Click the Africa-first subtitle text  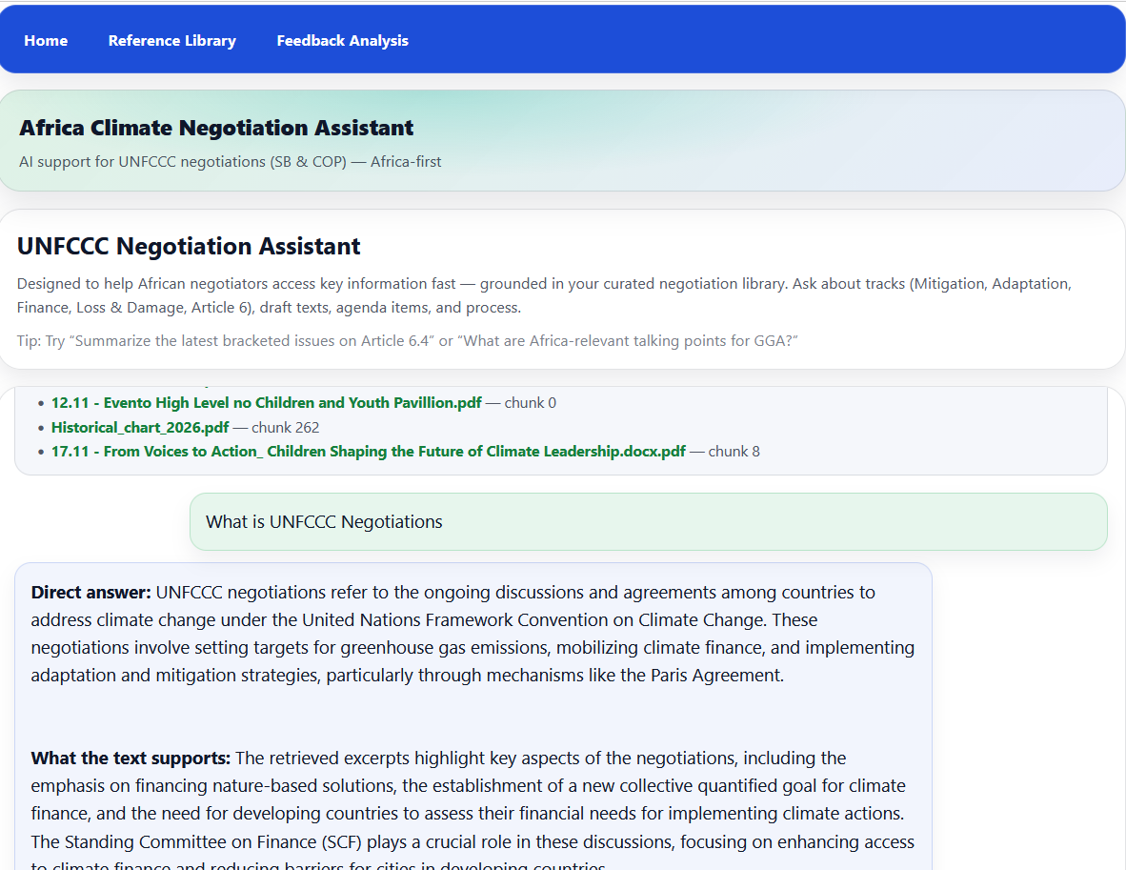230,161
